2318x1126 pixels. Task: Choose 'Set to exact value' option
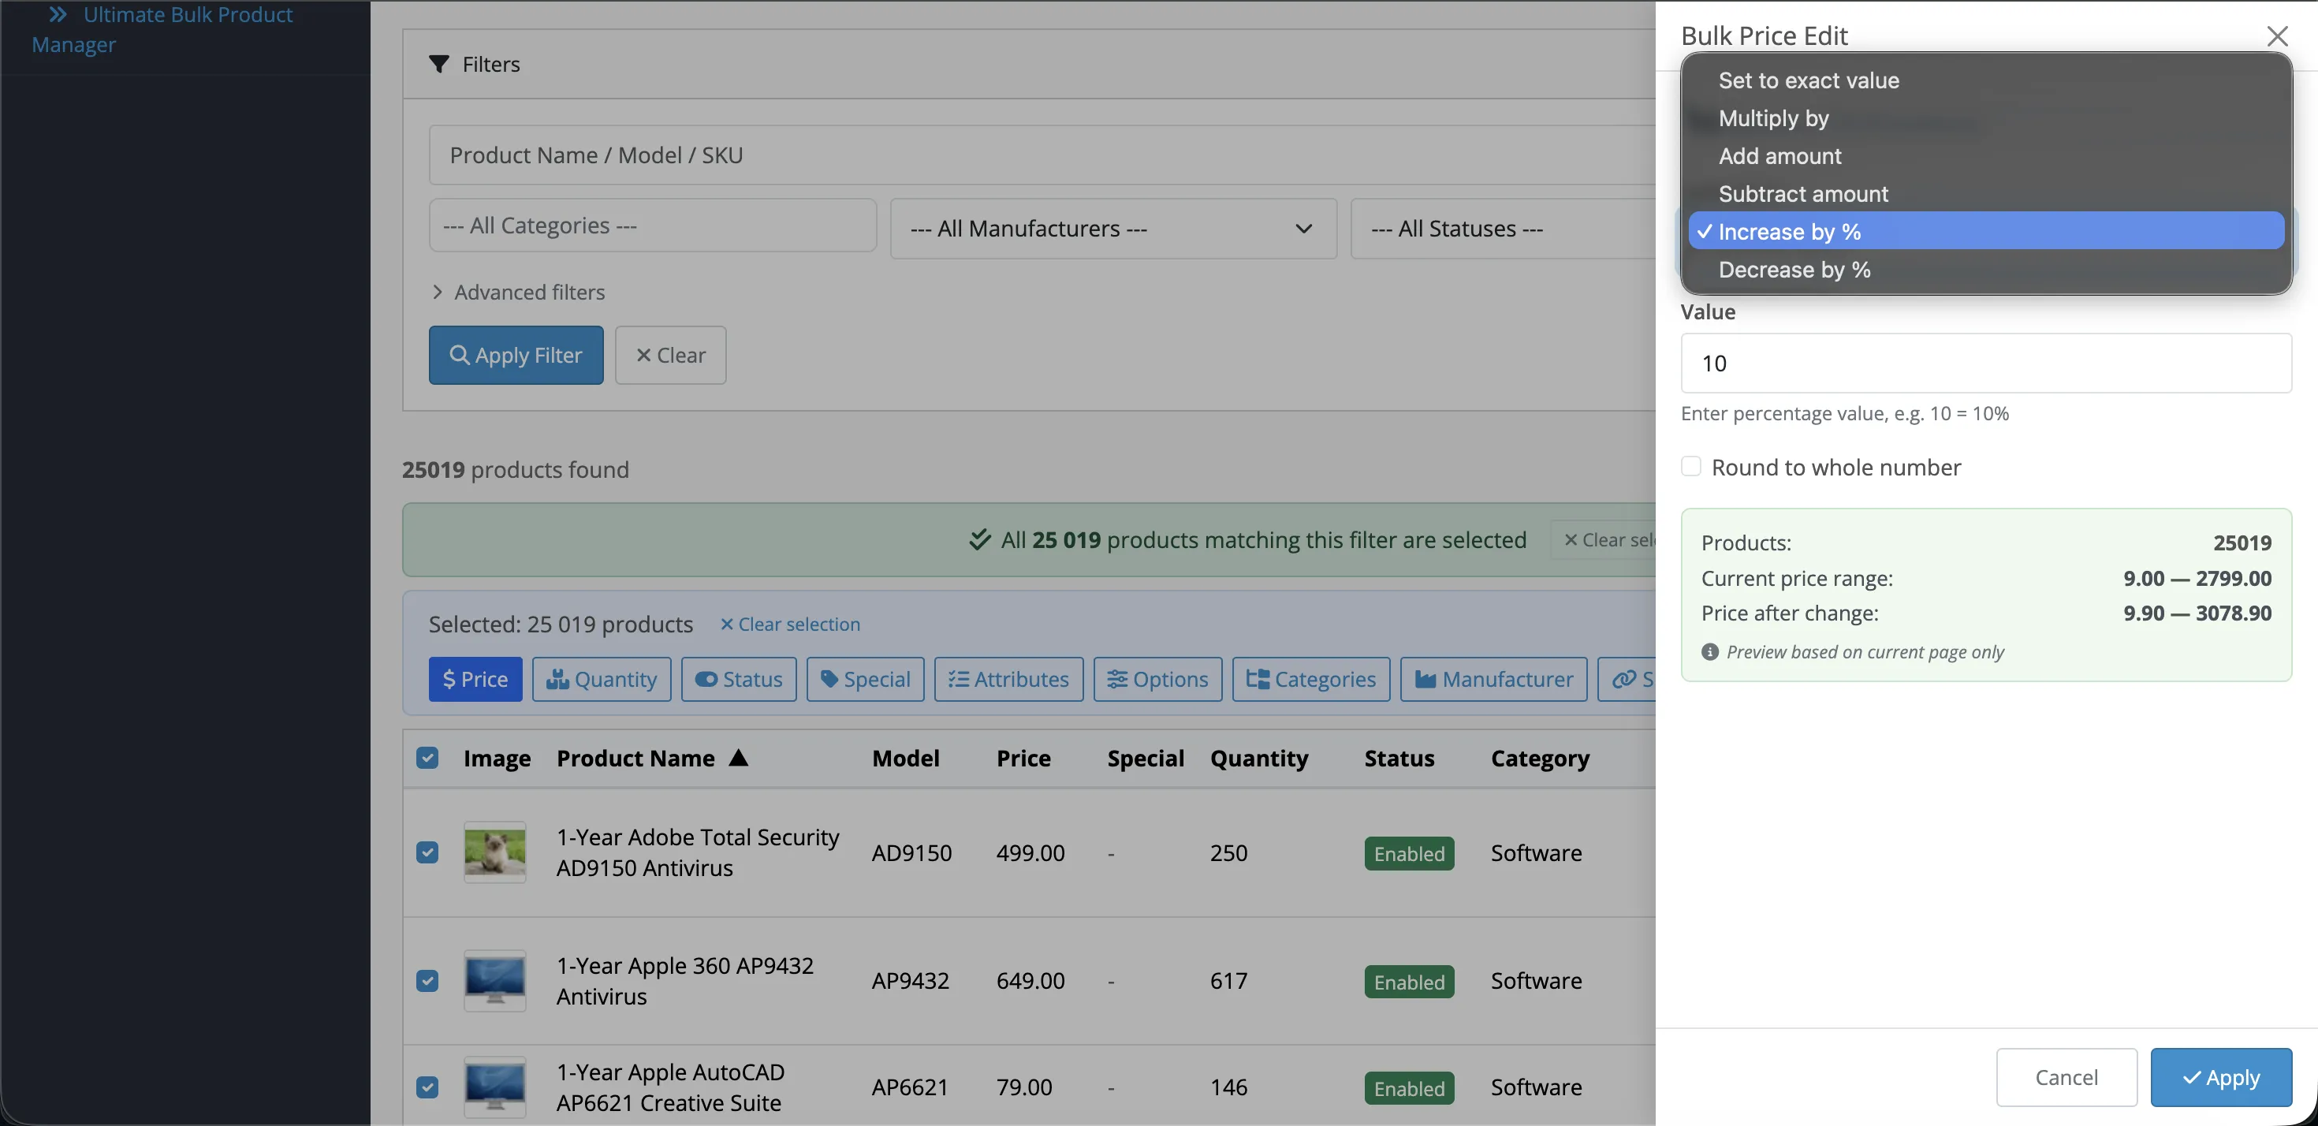point(1986,80)
